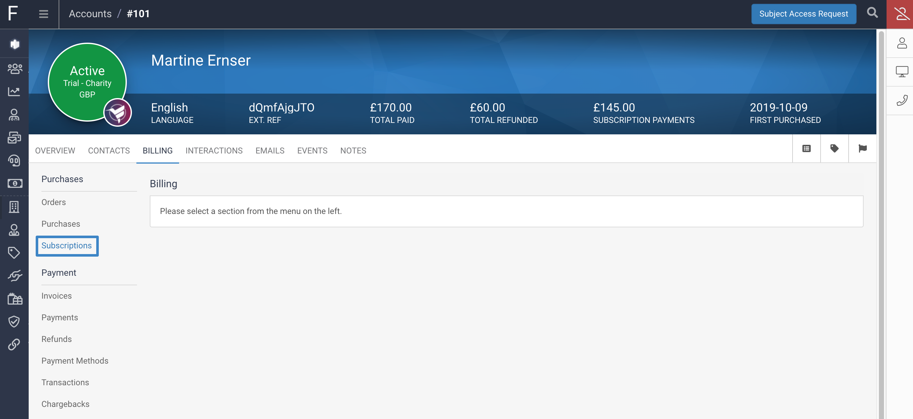This screenshot has width=913, height=419.
Task: Click the flag icon in tab bar
Action: point(862,148)
